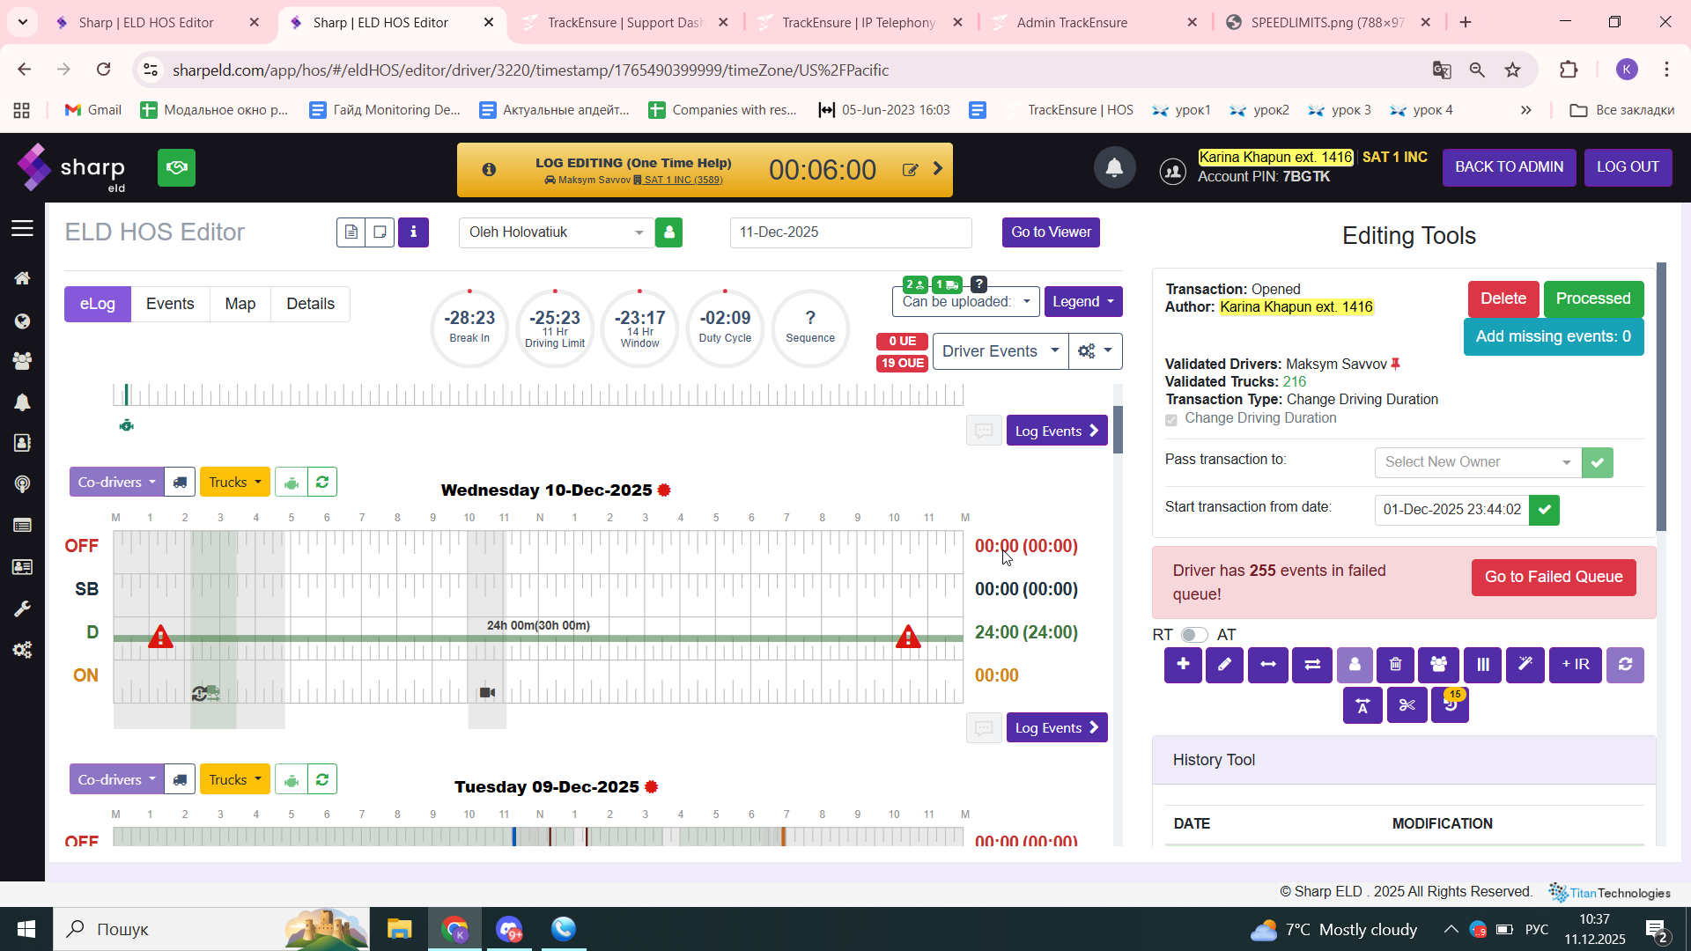
Task: Open Trucks dropdown for Wednesday 10-Dec-2025
Action: [234, 483]
